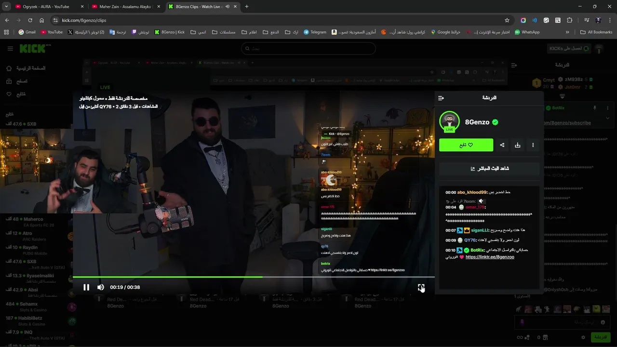Screen dimensions: 617x347
Task: Select the siganLLI username in clip chat
Action: [480, 230]
